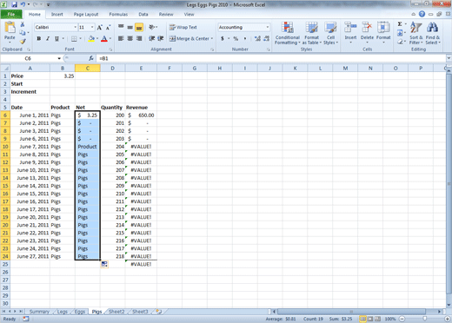
Task: Click the Comma Style icon
Action: pyautogui.click(x=245, y=38)
